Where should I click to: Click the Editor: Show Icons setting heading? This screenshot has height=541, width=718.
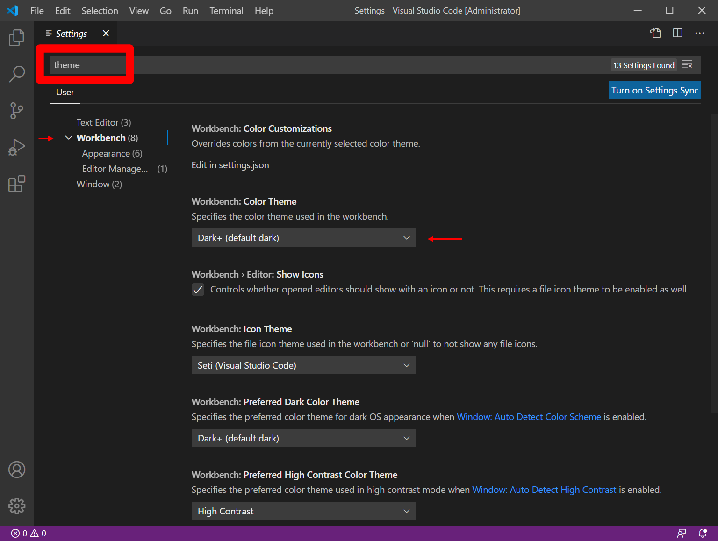coord(257,274)
